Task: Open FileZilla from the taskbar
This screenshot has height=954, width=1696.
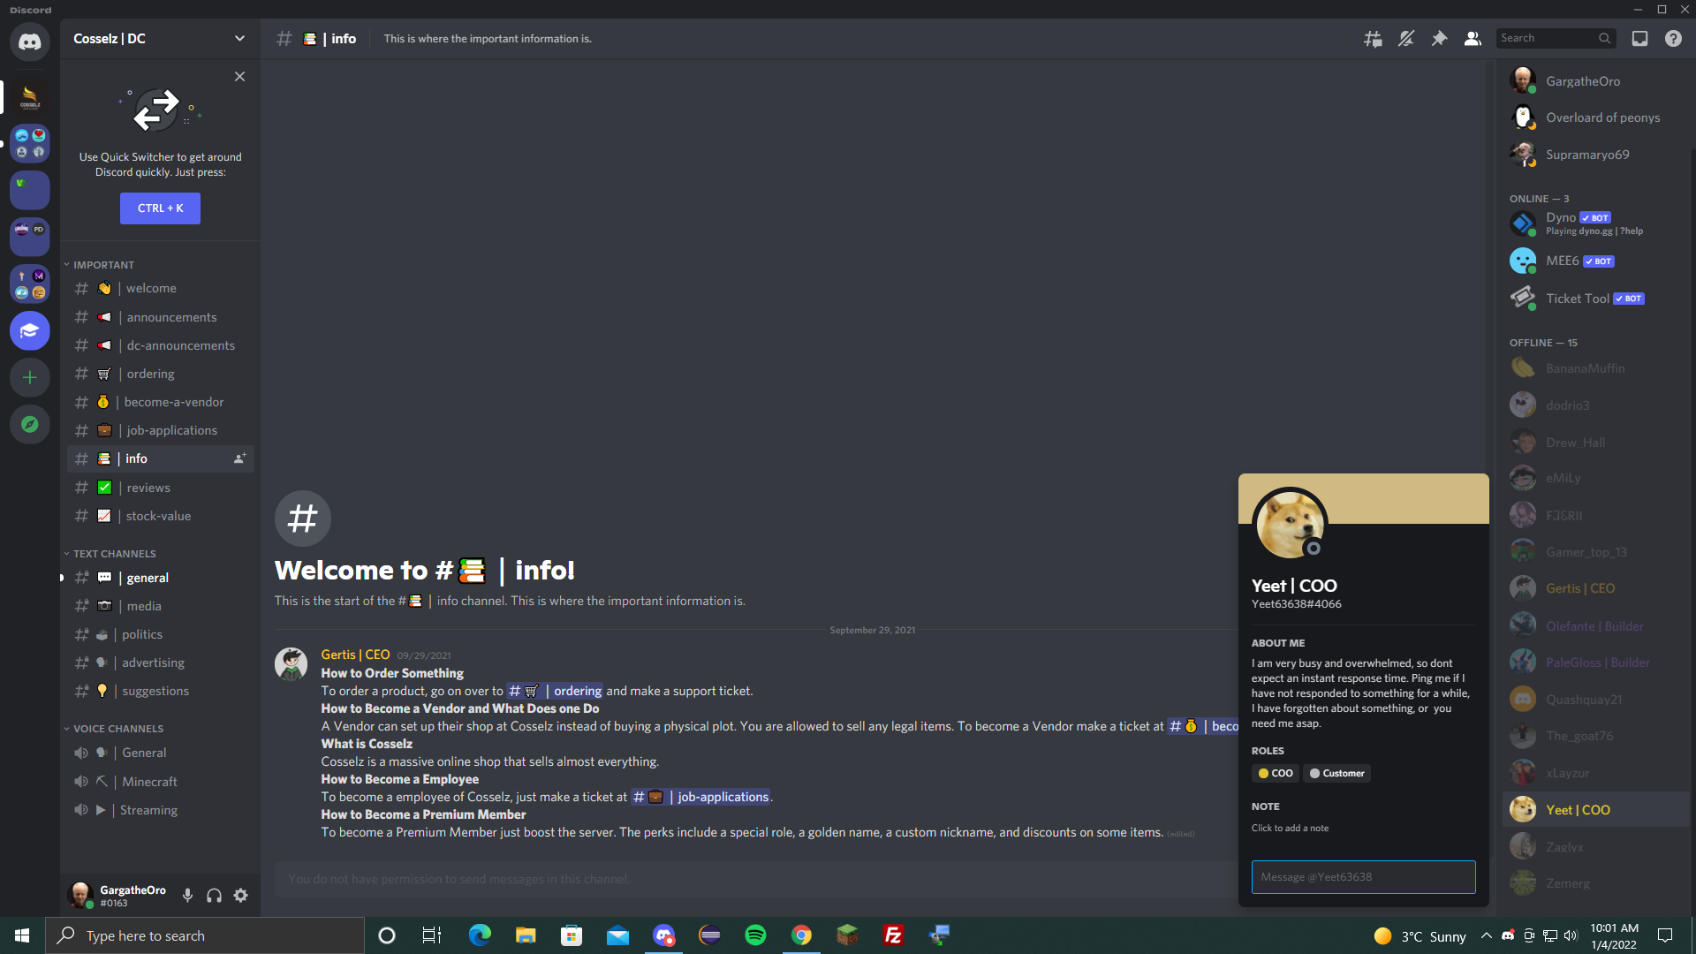Action: (893, 935)
